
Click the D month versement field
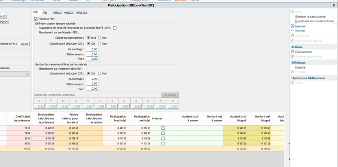[173, 106]
